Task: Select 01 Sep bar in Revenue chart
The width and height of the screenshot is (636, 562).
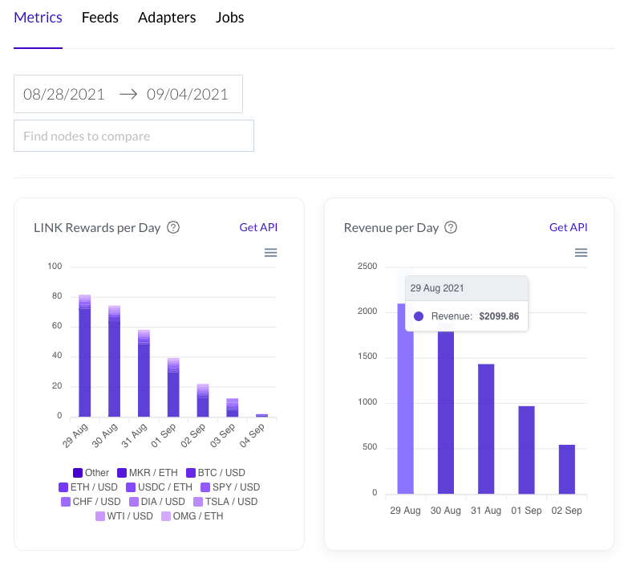Action: pyautogui.click(x=526, y=450)
